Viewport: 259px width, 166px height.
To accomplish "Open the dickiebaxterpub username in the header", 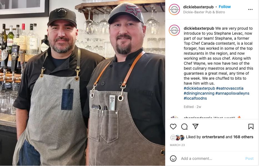I will pos(198,7).
